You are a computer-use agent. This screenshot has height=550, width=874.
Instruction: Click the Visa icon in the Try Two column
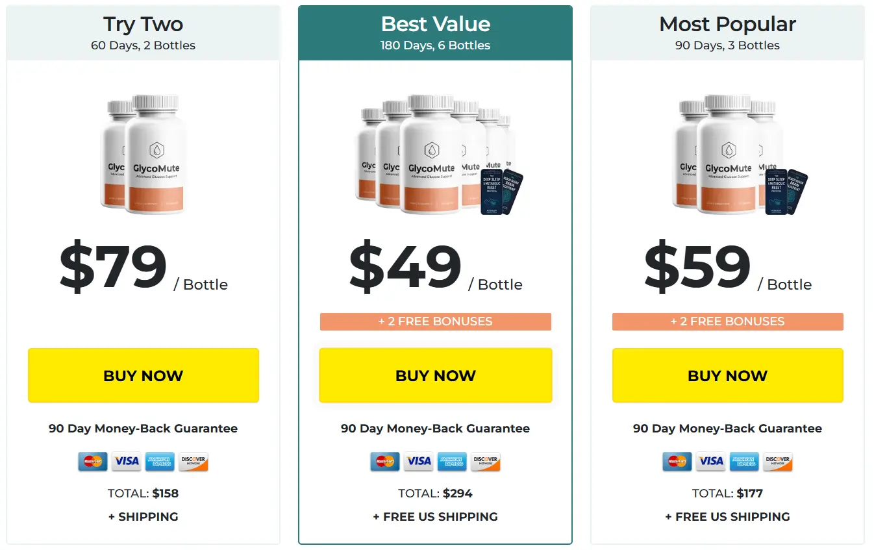click(x=126, y=461)
